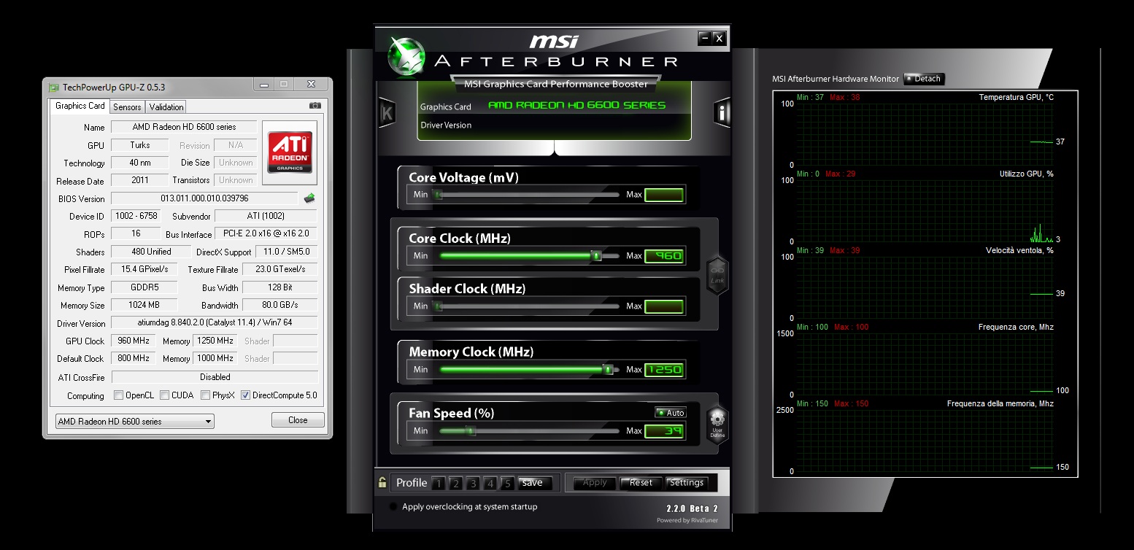The image size is (1134, 550).
Task: Toggle the fan speed Auto button
Action: click(x=671, y=413)
